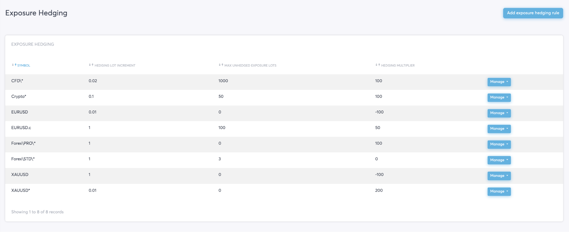This screenshot has width=569, height=232.
Task: Expand Manage menu for EURUSD.c row
Action: [x=499, y=129]
